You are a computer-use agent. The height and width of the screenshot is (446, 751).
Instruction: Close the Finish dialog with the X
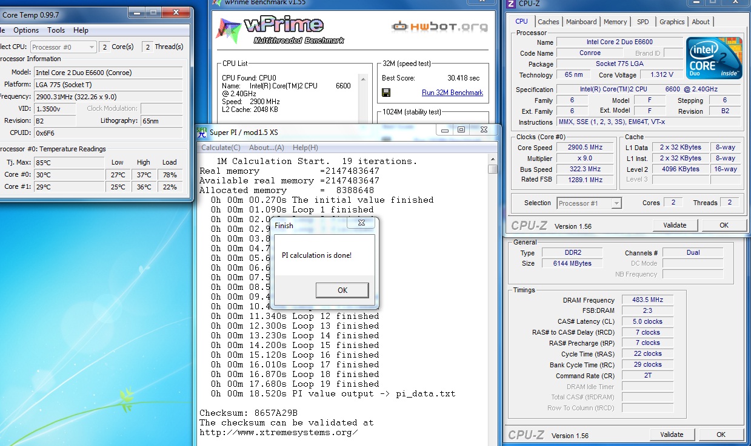pos(361,223)
